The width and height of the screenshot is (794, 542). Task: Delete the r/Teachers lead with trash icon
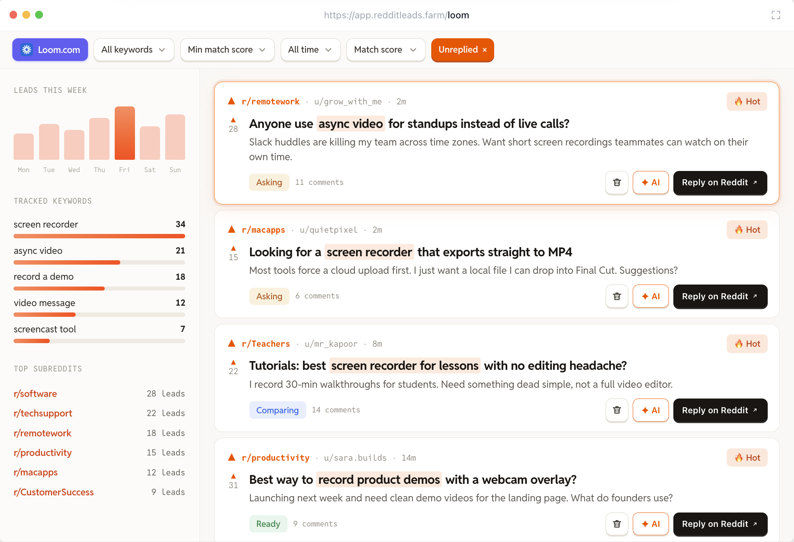point(617,410)
